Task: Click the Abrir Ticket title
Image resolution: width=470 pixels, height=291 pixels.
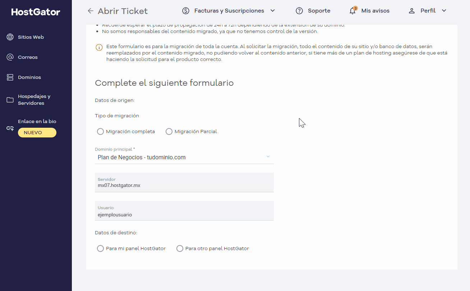Action: coord(123,11)
